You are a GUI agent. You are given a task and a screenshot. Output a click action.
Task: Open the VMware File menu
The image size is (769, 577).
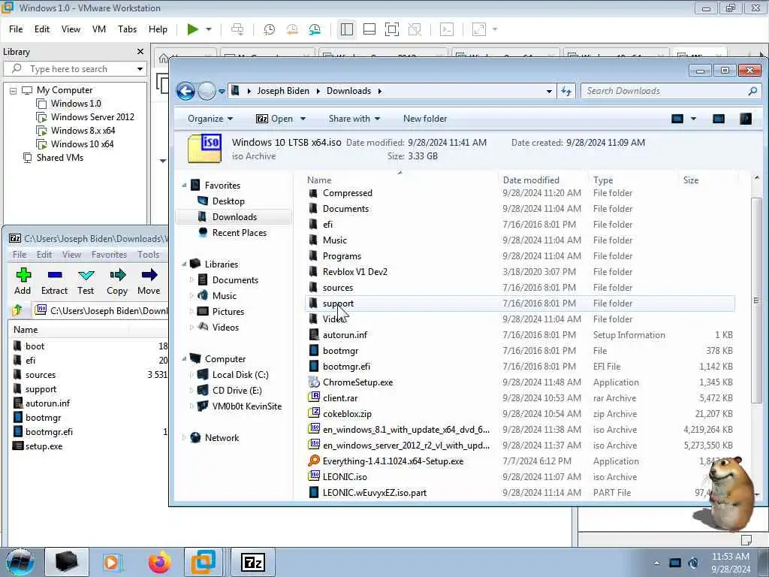[x=16, y=29]
